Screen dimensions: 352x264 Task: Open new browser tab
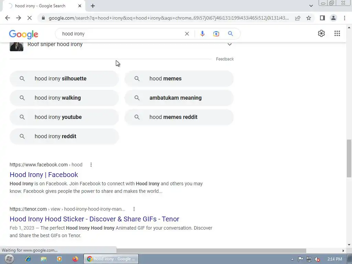pyautogui.click(x=93, y=6)
